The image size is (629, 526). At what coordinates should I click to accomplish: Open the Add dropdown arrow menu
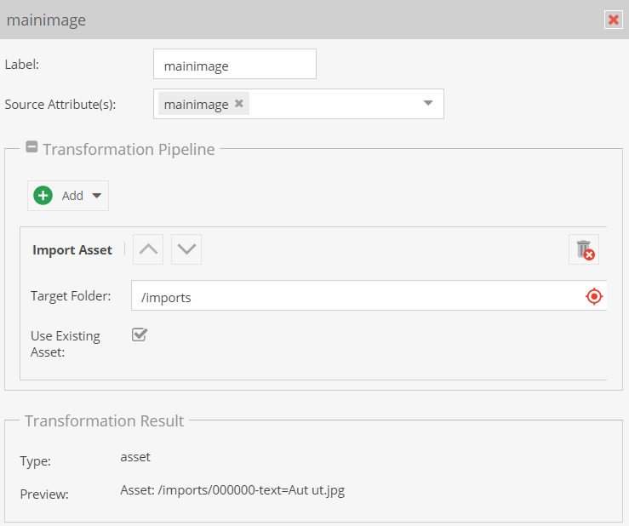click(x=97, y=196)
